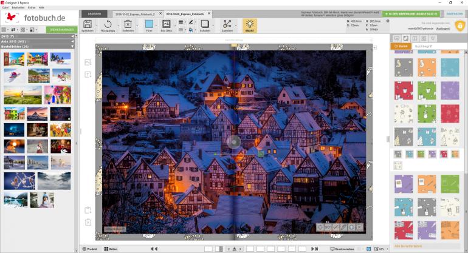Click the line style lines icon

pos(181,22)
